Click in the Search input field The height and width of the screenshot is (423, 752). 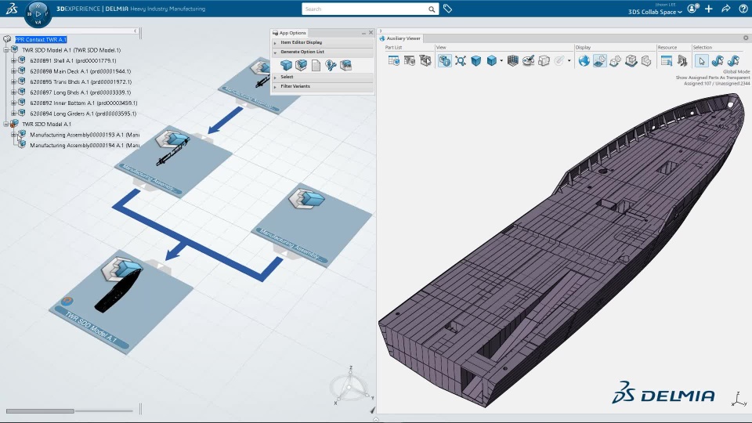[364, 9]
